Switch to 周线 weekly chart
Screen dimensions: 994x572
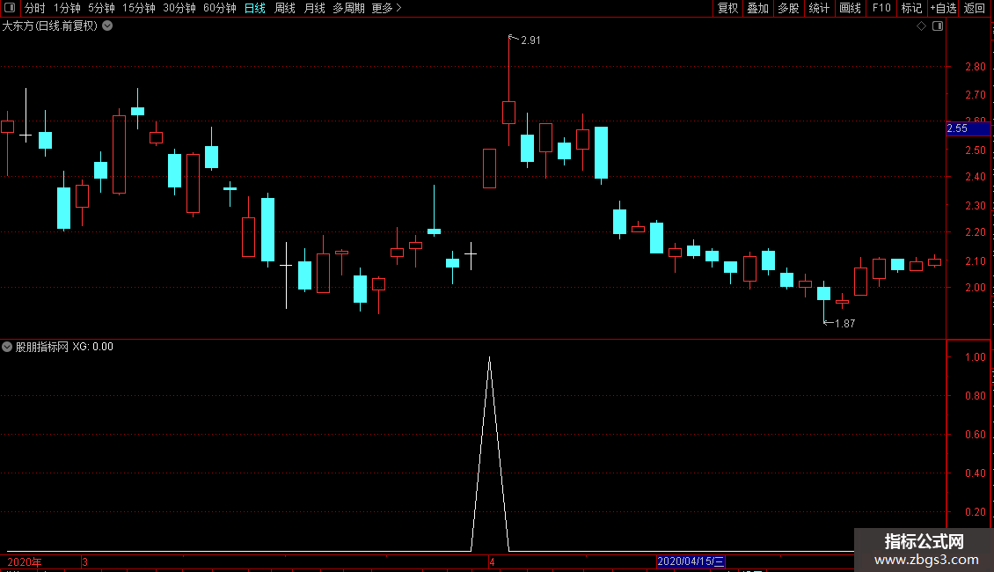[285, 8]
